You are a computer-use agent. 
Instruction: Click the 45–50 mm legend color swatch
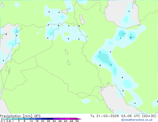[73, 119]
